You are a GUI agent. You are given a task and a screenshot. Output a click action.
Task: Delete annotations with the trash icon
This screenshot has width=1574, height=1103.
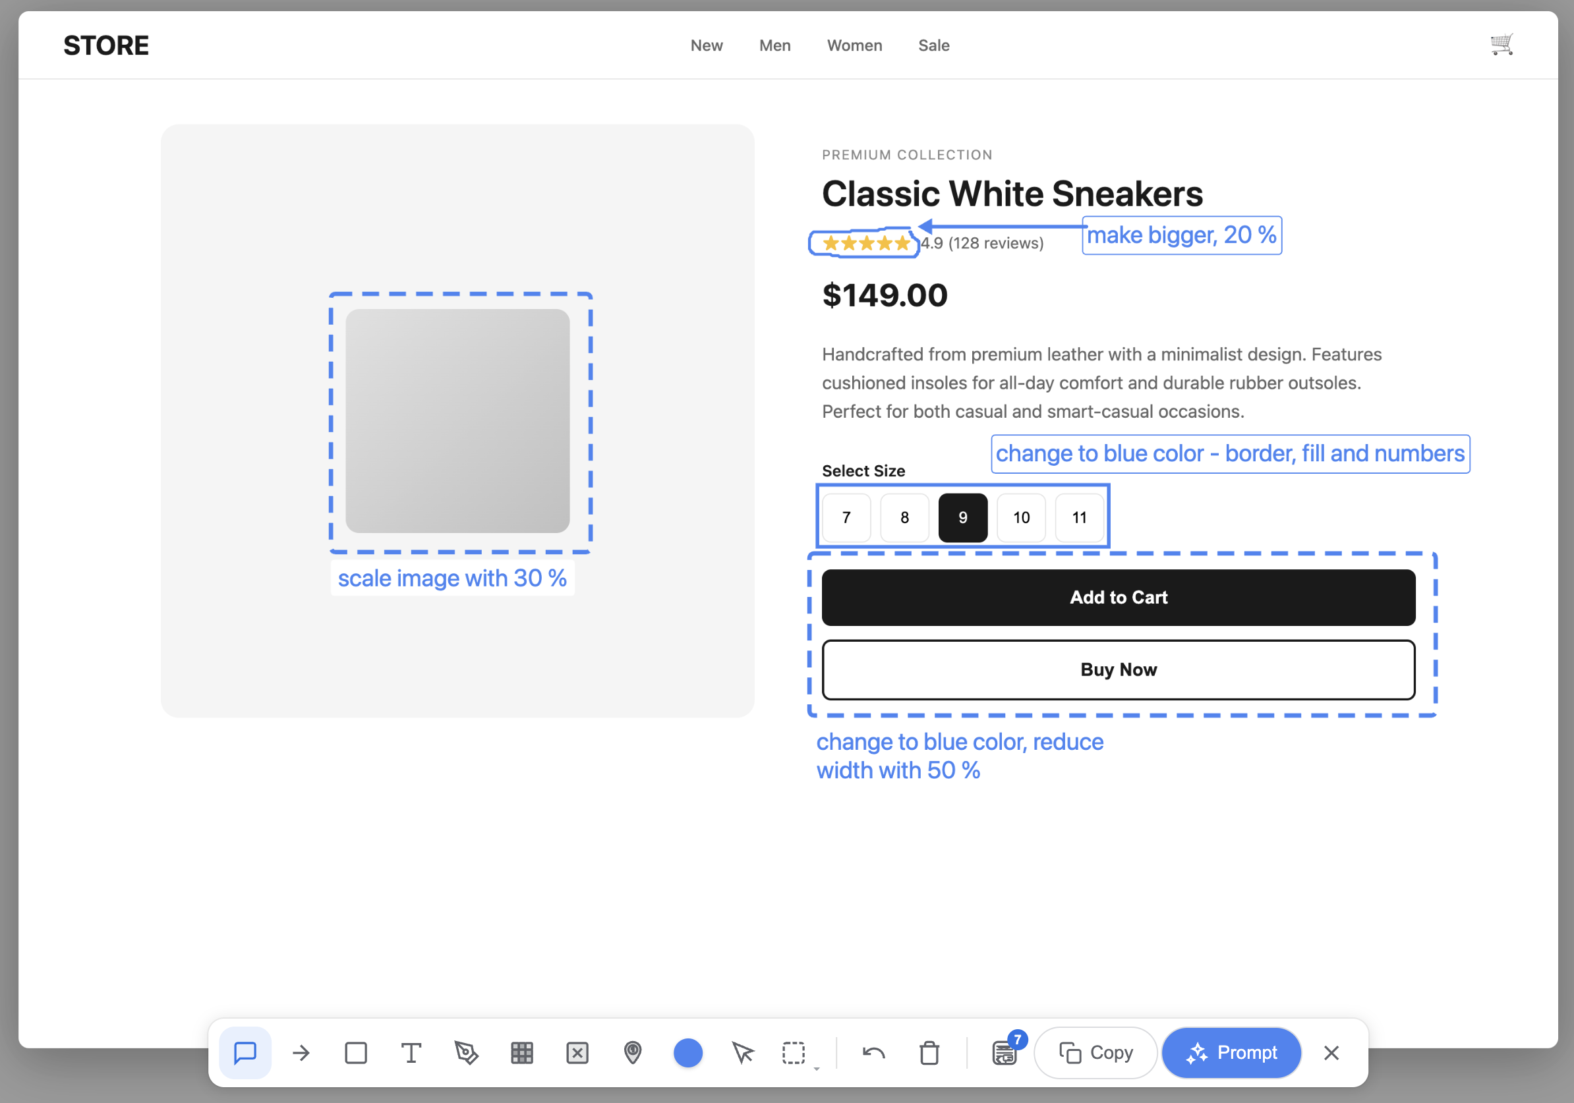pyautogui.click(x=929, y=1053)
